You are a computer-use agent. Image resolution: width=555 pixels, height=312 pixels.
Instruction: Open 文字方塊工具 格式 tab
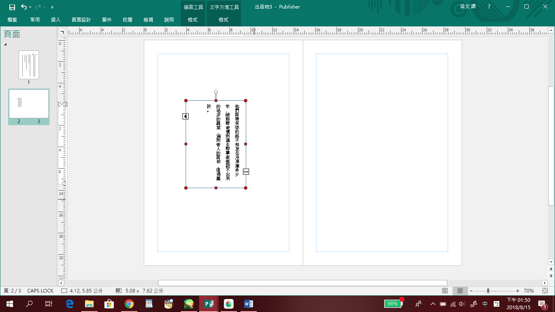pos(223,20)
